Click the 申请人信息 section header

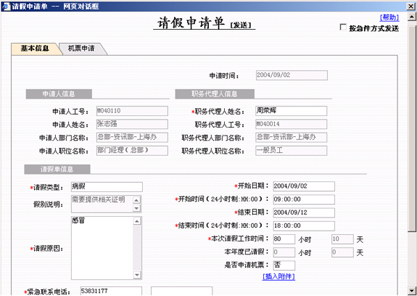click(x=58, y=94)
